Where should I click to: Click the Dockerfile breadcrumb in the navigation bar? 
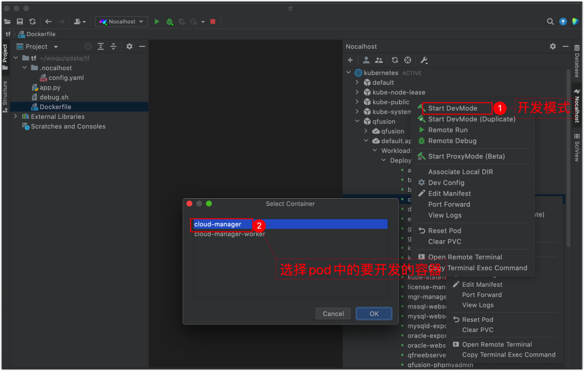(41, 34)
